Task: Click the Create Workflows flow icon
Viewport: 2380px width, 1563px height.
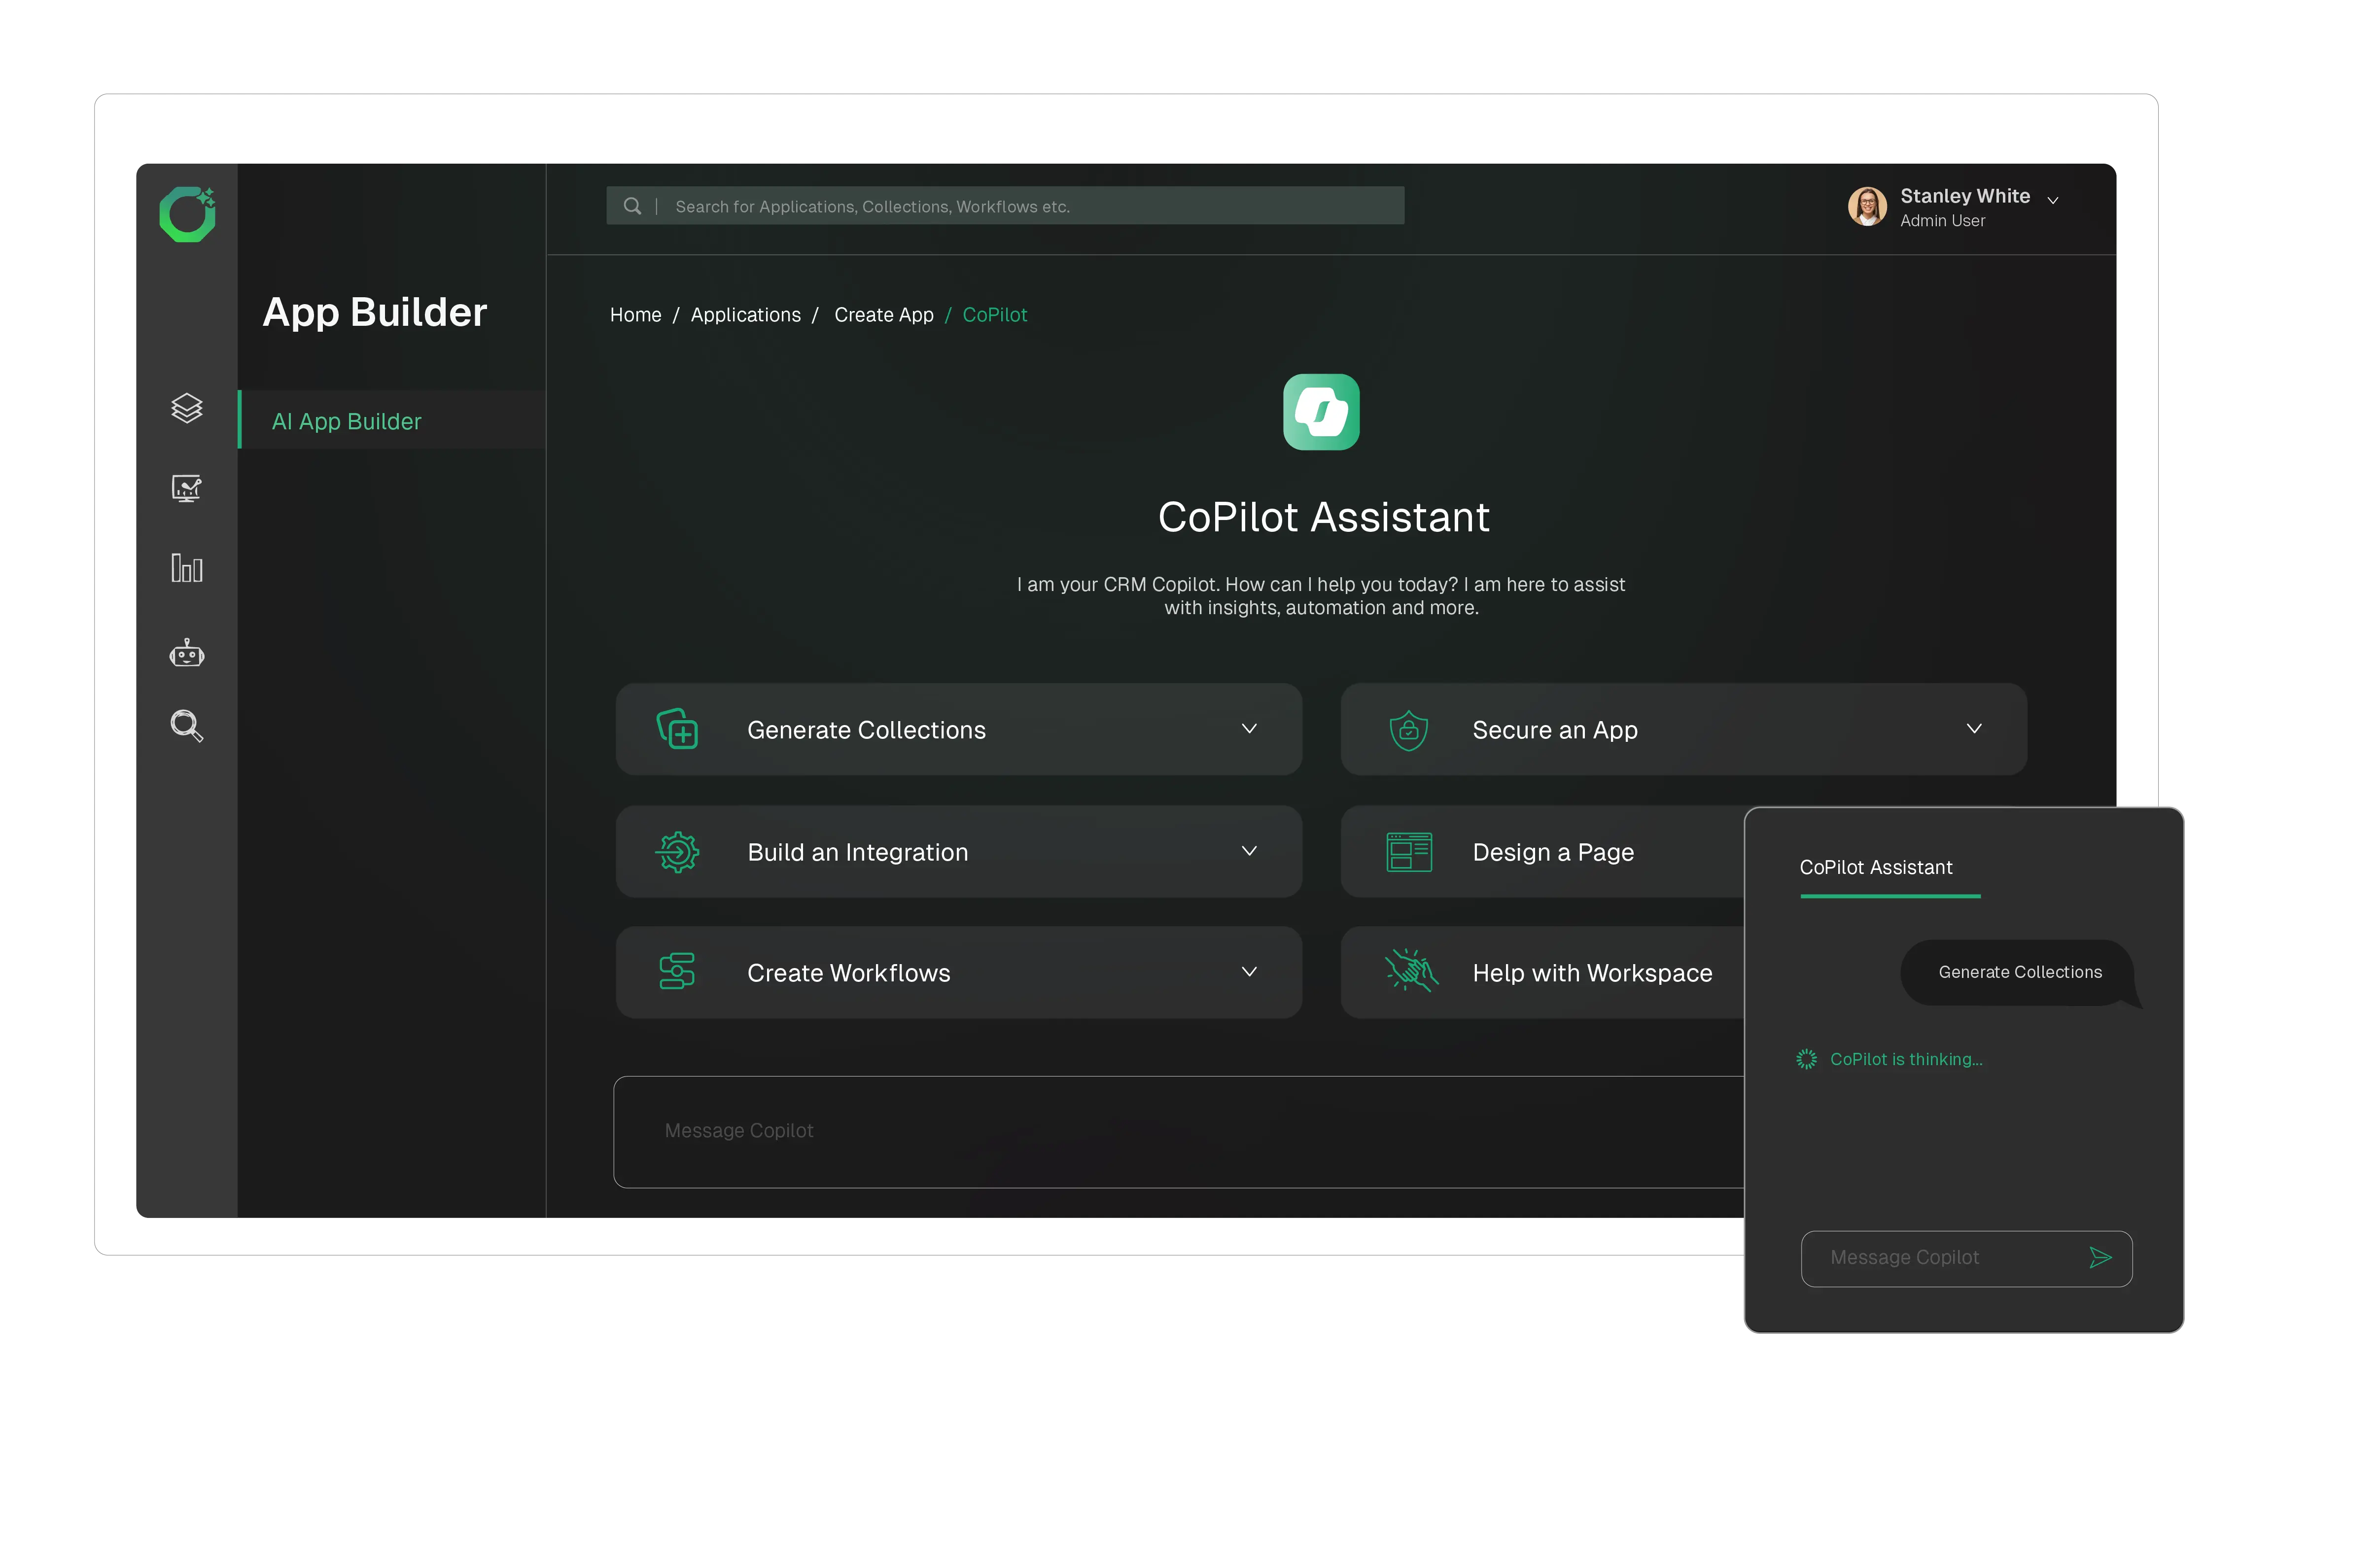Action: point(677,972)
